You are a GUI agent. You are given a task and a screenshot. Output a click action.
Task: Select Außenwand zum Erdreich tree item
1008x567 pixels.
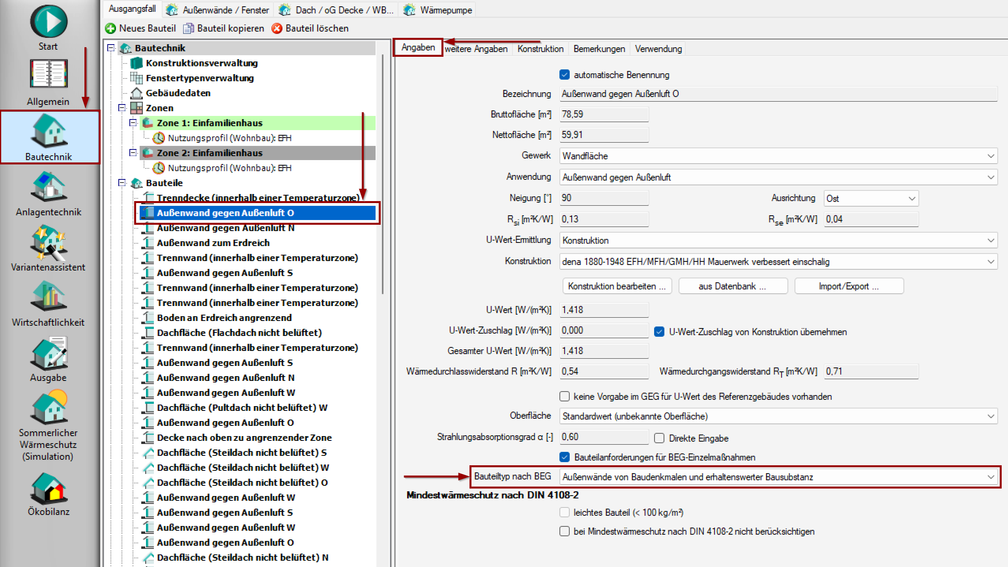pyautogui.click(x=213, y=243)
